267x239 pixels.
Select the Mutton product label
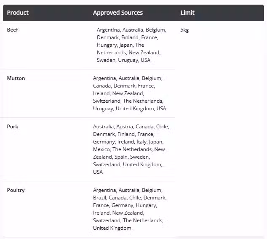16,78
